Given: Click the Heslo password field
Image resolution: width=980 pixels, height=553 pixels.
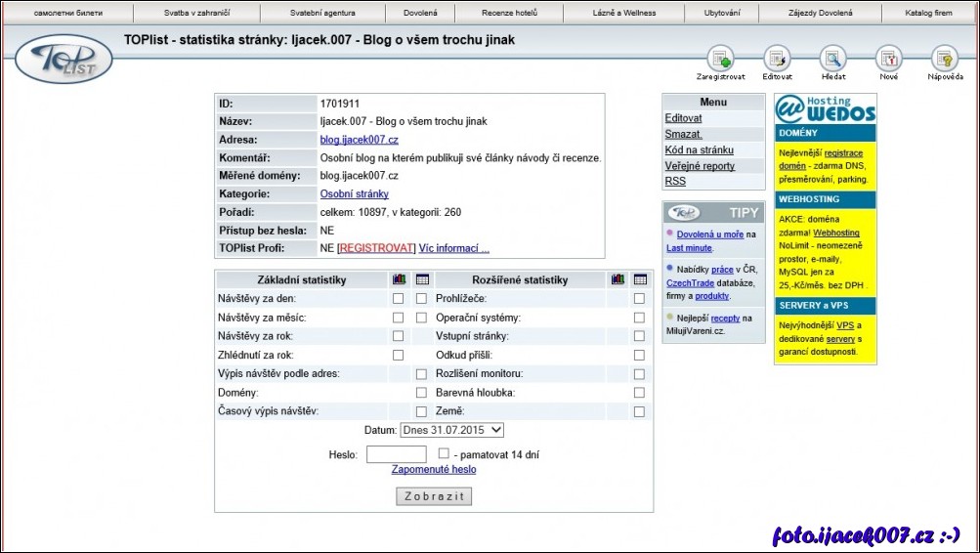Looking at the screenshot, I should [x=396, y=454].
